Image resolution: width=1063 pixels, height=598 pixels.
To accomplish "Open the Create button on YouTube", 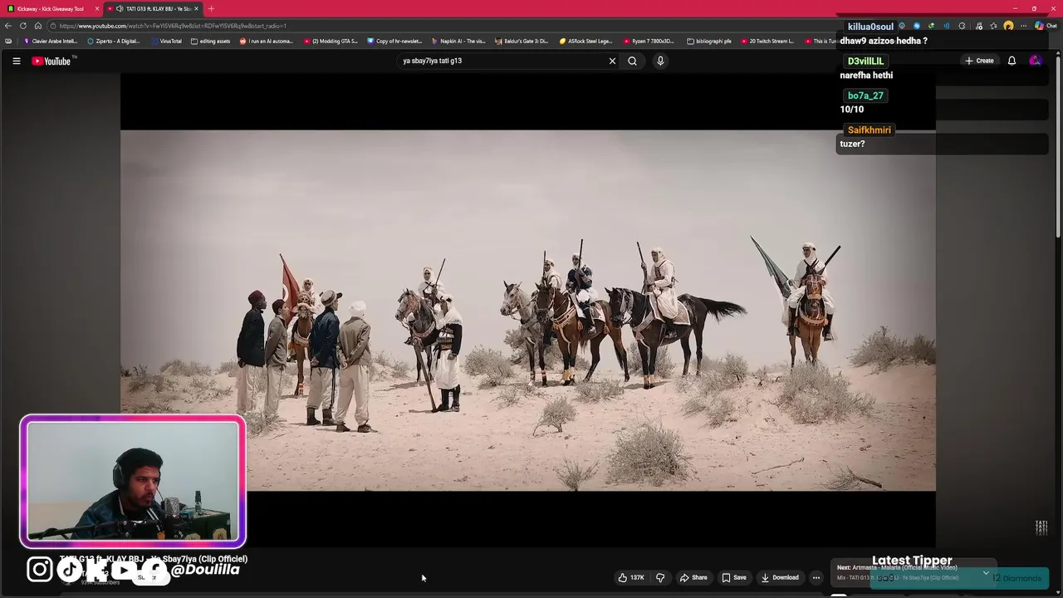I will pyautogui.click(x=979, y=61).
